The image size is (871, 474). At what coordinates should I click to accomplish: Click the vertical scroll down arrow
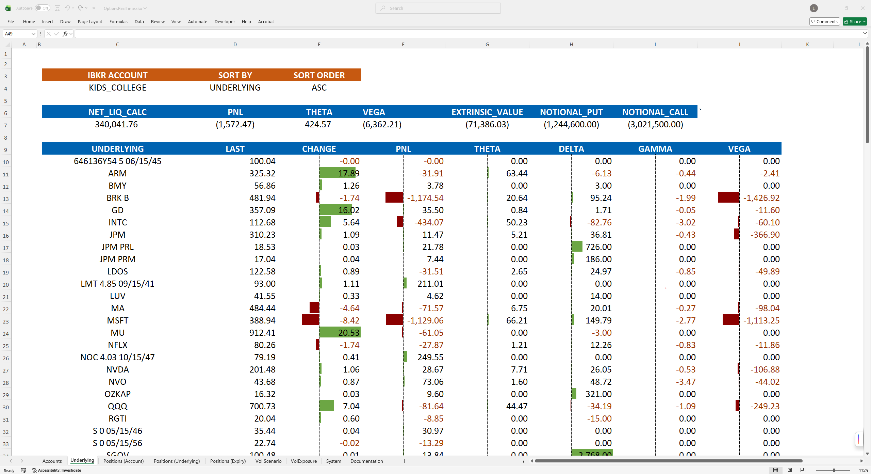(x=868, y=454)
